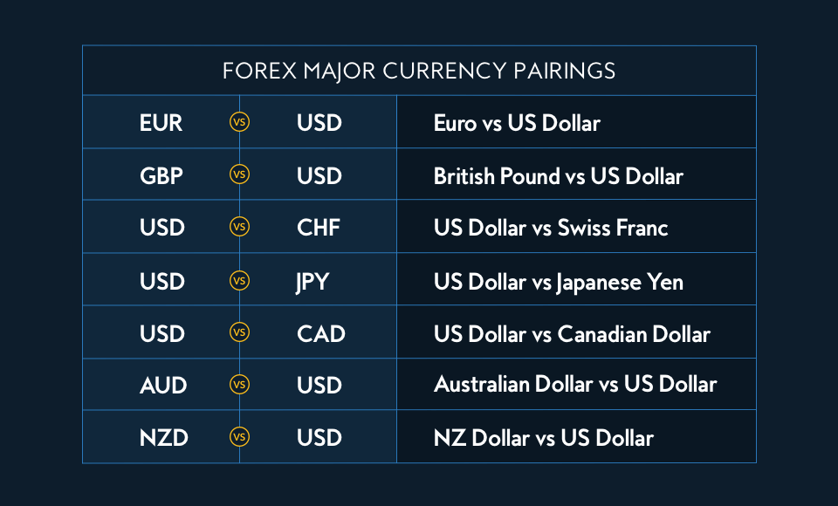Click the Forex Major Currency Pairings header
838x506 pixels.
pos(419,71)
